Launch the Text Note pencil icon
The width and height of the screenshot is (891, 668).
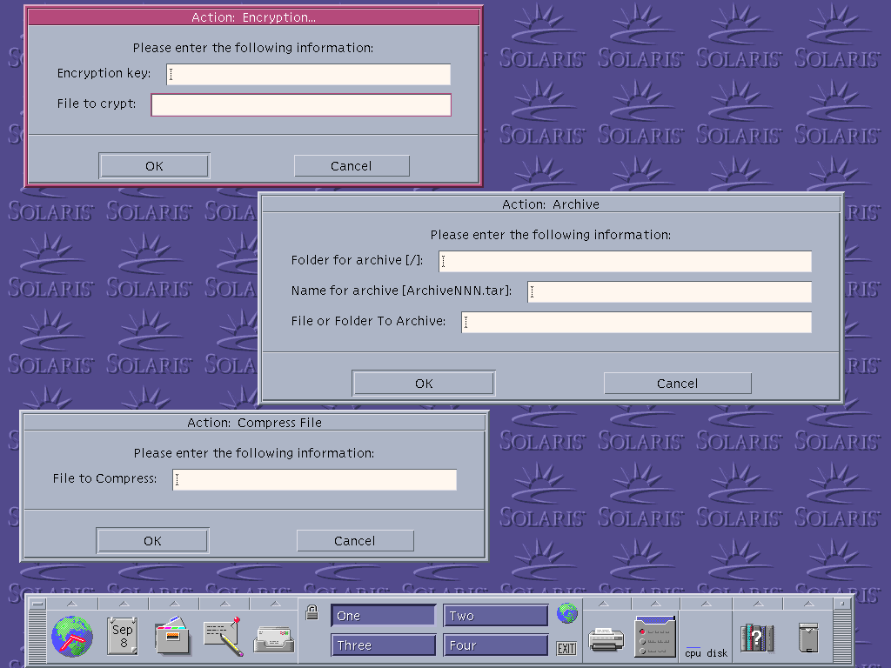[224, 636]
